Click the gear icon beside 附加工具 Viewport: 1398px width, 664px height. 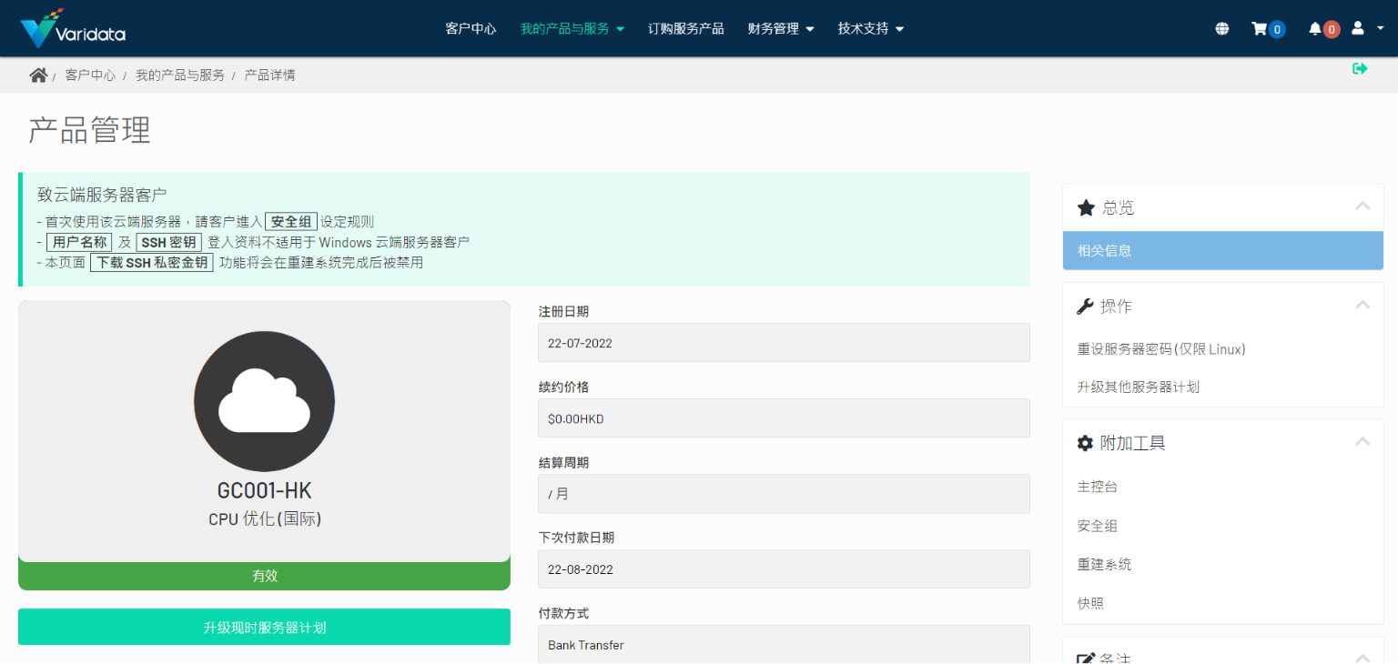1085,443
